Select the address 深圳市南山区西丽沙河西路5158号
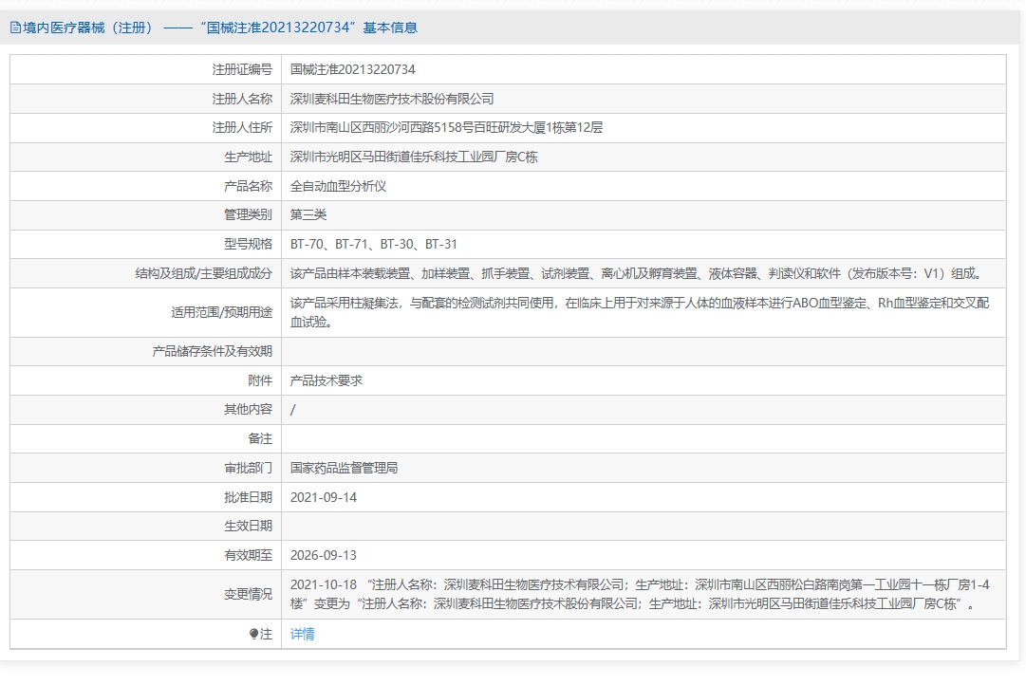The image size is (1026, 685). click(382, 127)
